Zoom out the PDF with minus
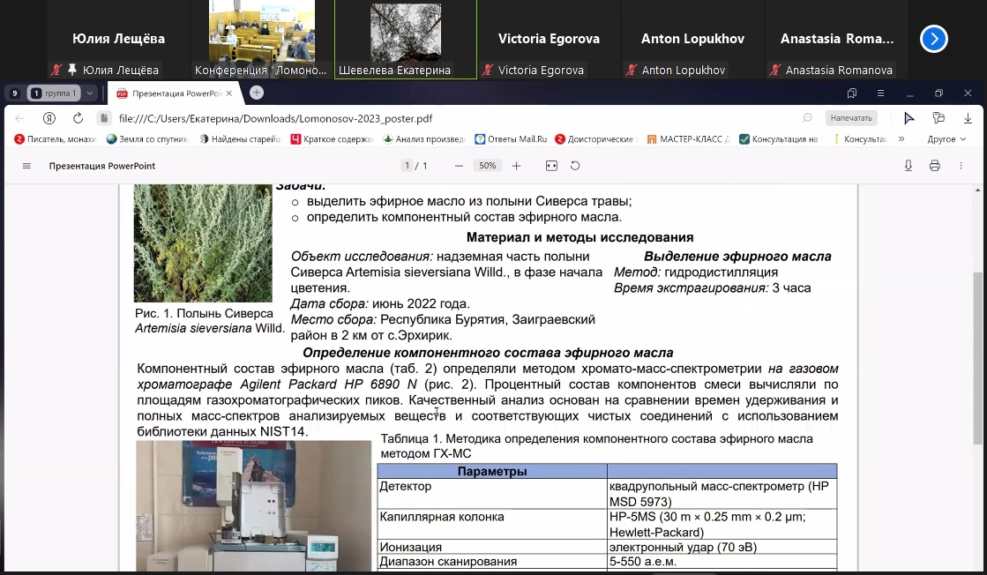The height and width of the screenshot is (575, 987). coord(459,166)
